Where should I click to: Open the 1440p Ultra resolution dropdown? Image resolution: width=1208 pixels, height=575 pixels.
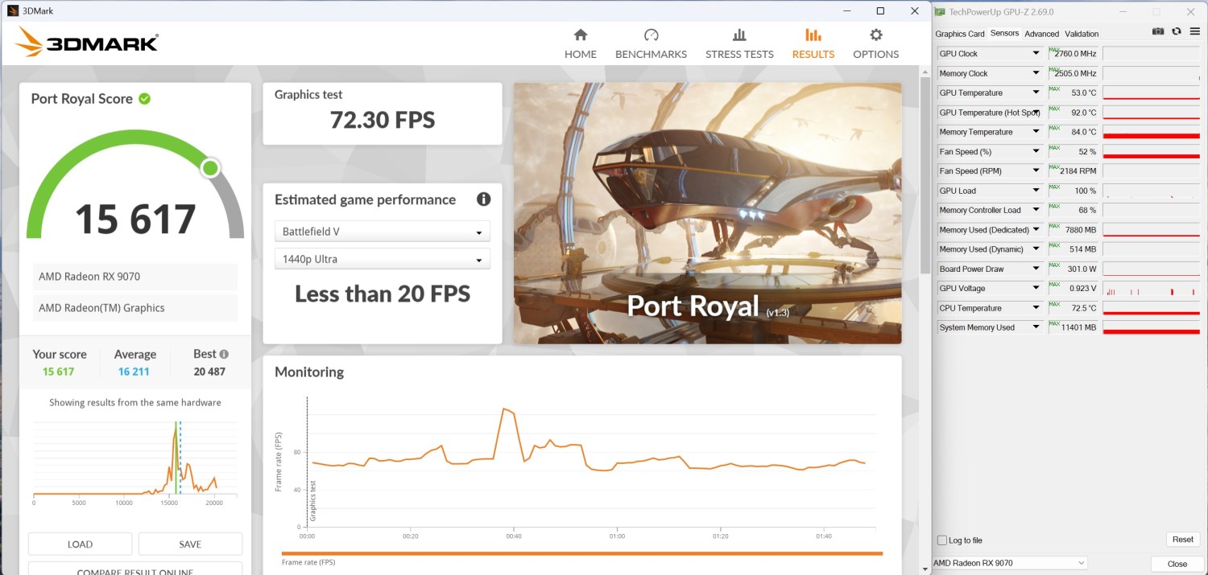[x=383, y=259]
